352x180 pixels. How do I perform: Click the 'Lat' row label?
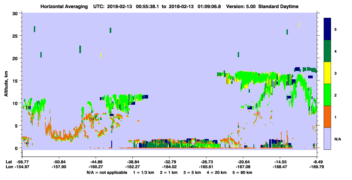point(9,162)
